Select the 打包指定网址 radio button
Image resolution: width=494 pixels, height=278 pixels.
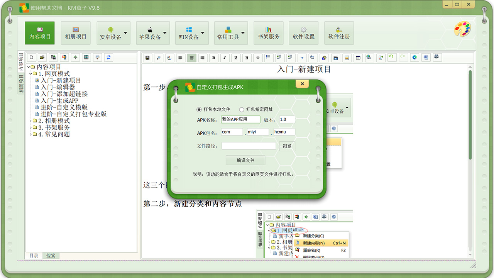pos(242,110)
